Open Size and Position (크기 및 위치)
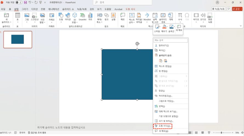 [x=171, y=121]
